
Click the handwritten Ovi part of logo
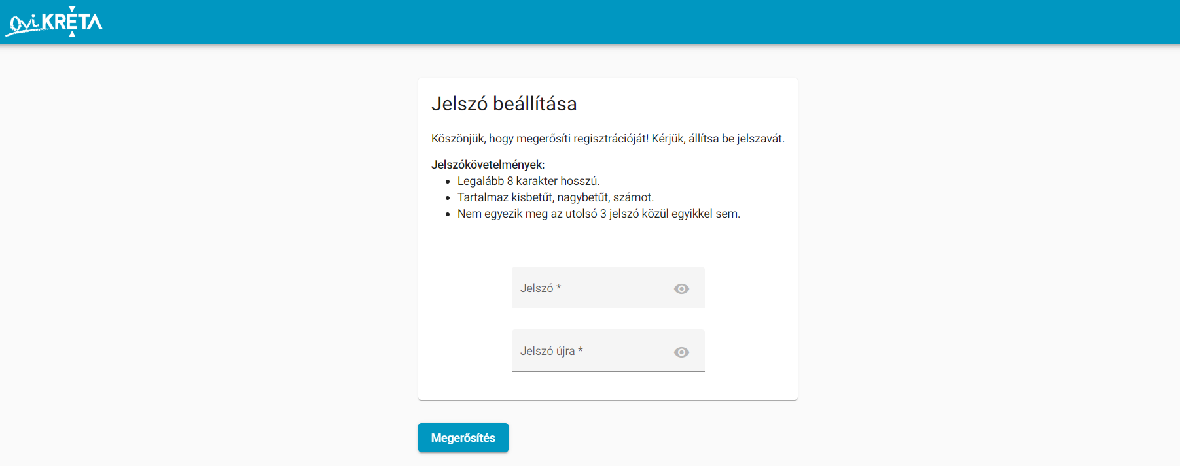[25, 25]
